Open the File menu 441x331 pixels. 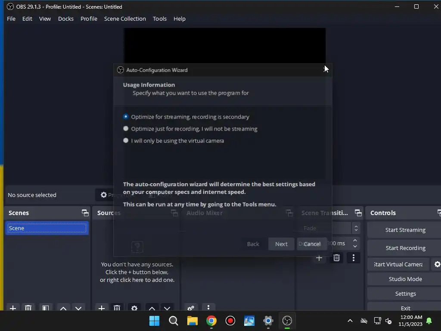point(11,19)
